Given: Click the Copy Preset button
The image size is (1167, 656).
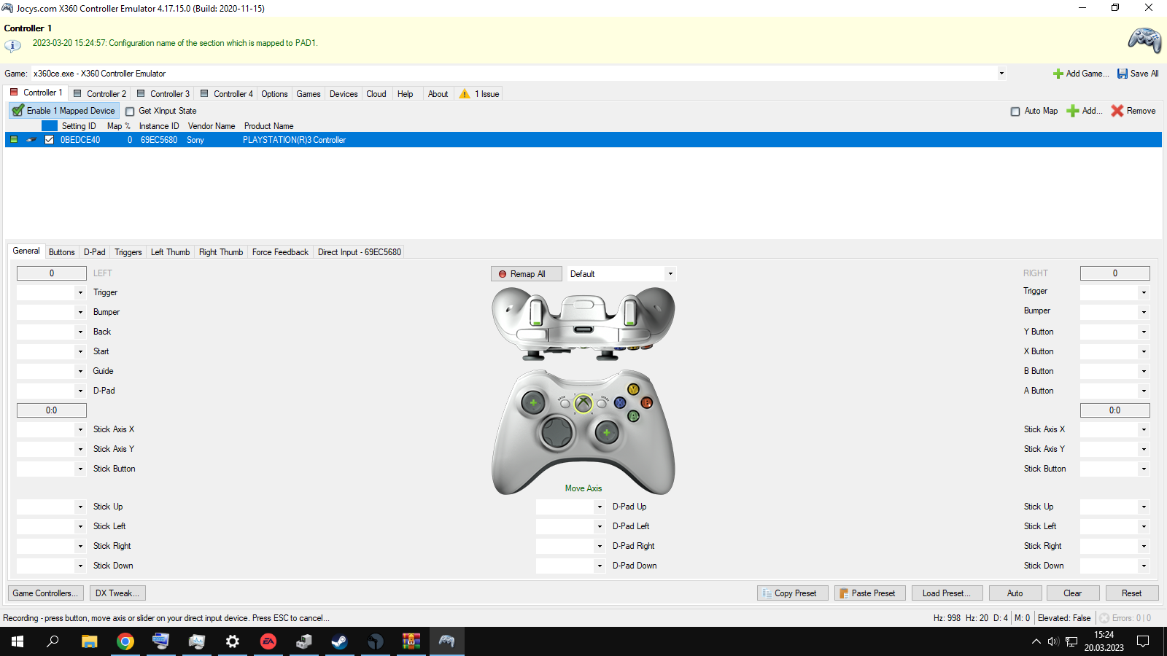Looking at the screenshot, I should pyautogui.click(x=793, y=593).
